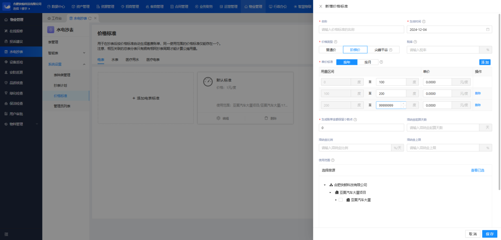Viewport: 501px width, 240px height.
Task: Click the help icon next to 价格类型
Action: (336, 42)
